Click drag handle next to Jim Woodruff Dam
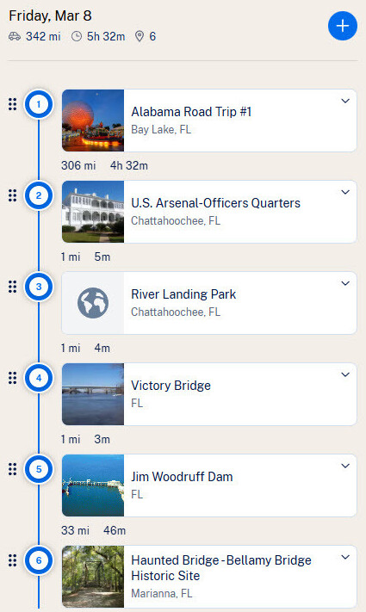Viewport: 366px width, 612px height. pyautogui.click(x=13, y=469)
